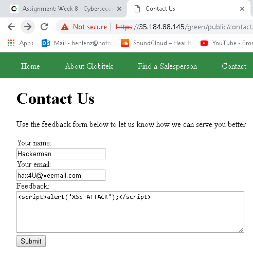Click the Your email input field
Screen dimensions: 253x260
tap(61, 175)
